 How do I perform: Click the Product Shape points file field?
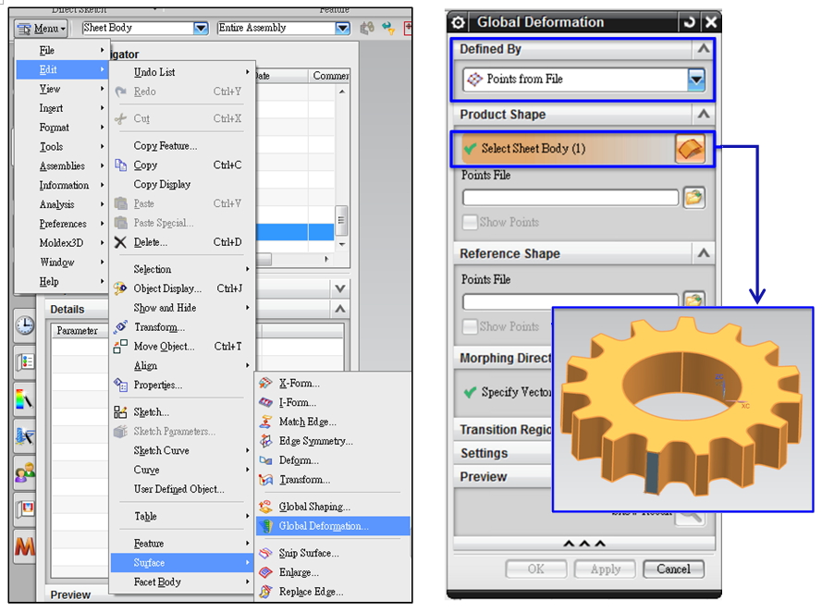[570, 197]
